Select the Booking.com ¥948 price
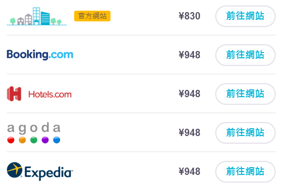 coord(189,55)
